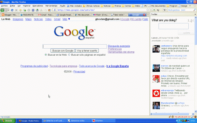197x123 pixels.
Task: Open amfumero's avatar in Twitter sidebar
Action: pos(156,49)
